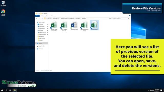Select the Business Letter Word document
Image resolution: width=164 pixels, height=92 pixels.
pos(74,26)
